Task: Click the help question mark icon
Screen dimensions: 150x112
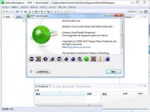Action: click(x=31, y=71)
